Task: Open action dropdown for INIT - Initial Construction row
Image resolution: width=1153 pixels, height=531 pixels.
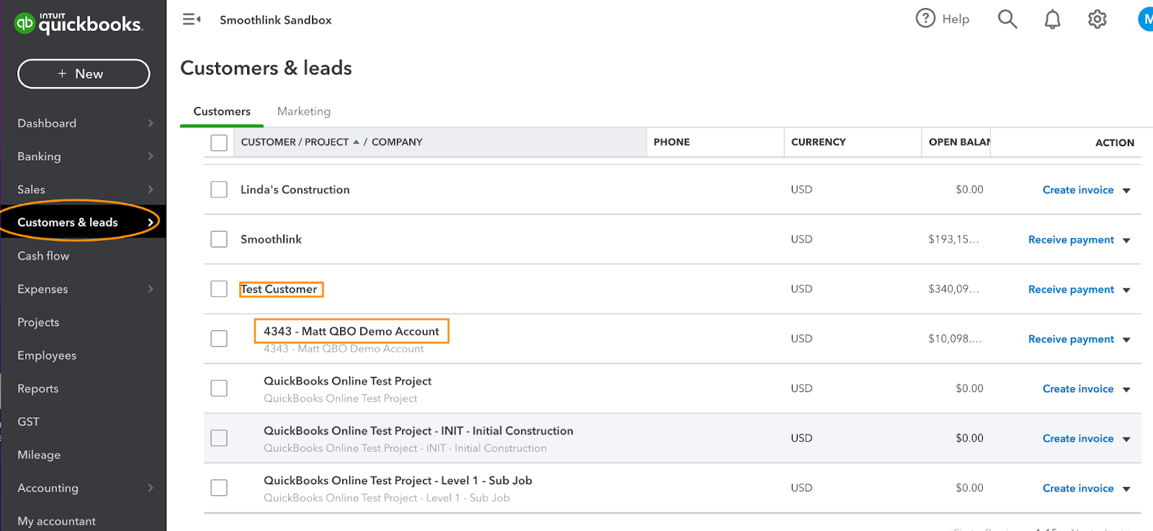Action: [x=1126, y=439]
